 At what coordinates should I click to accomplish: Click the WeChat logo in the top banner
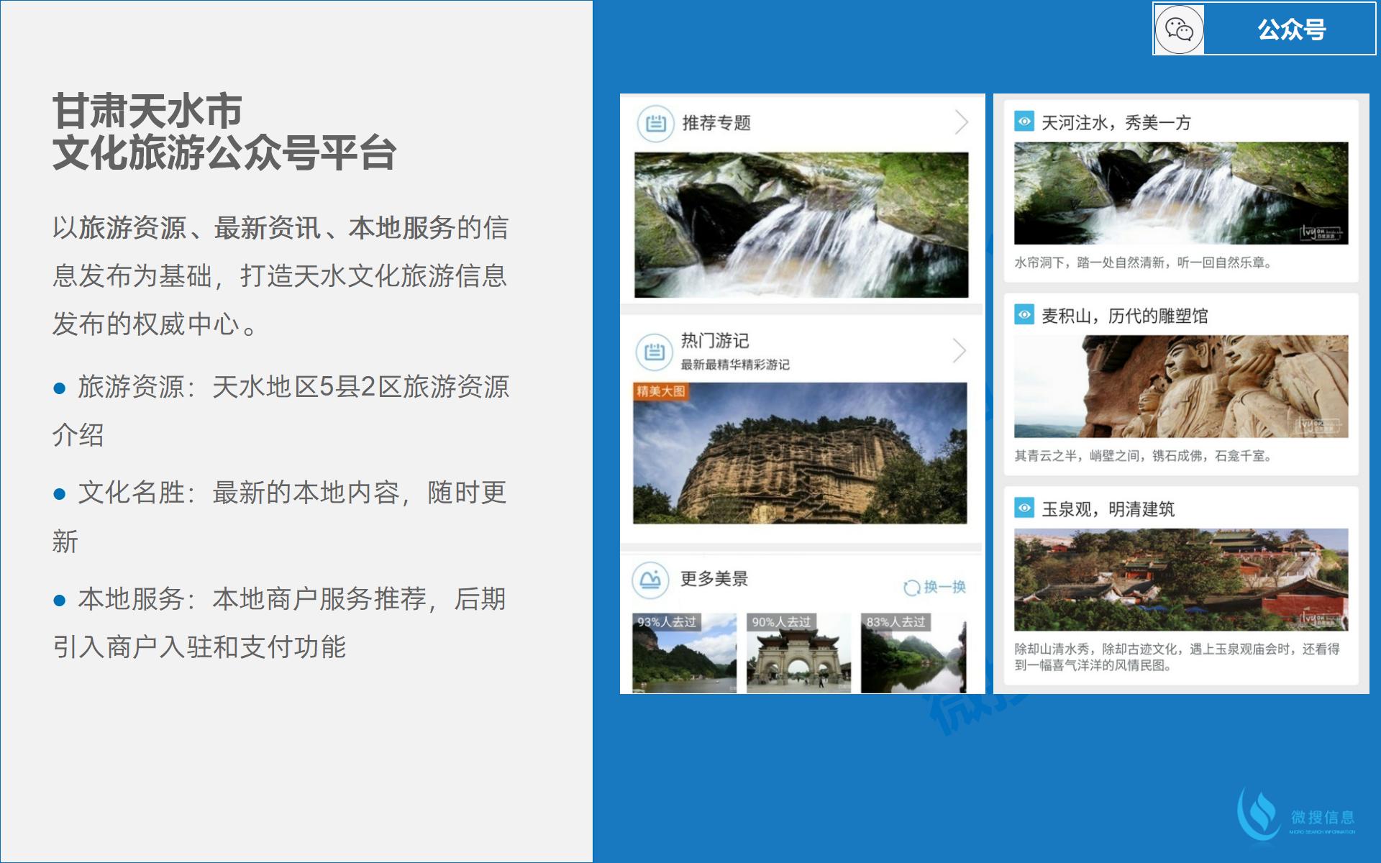(x=1180, y=29)
